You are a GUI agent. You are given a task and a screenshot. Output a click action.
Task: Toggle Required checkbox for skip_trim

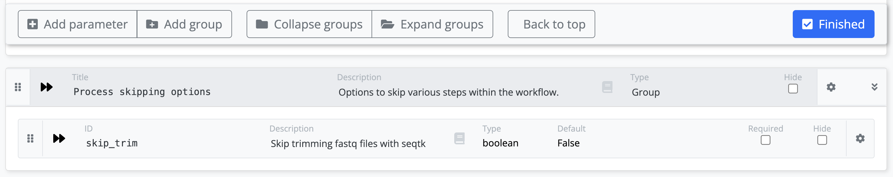tap(765, 140)
